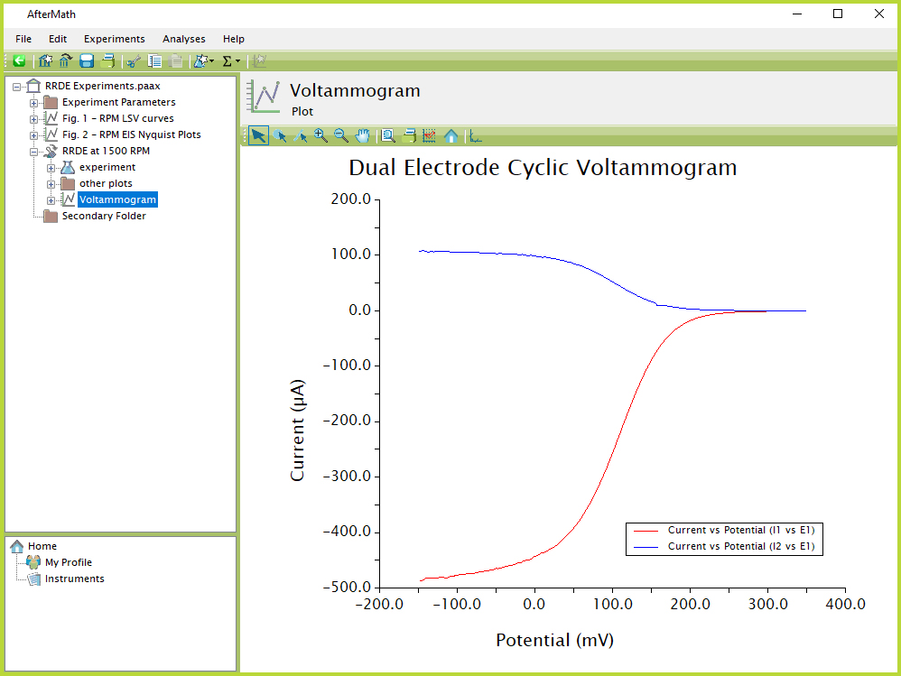Image resolution: width=901 pixels, height=676 pixels.
Task: Click the plot print icon beside the magnifier page
Action: [x=409, y=136]
